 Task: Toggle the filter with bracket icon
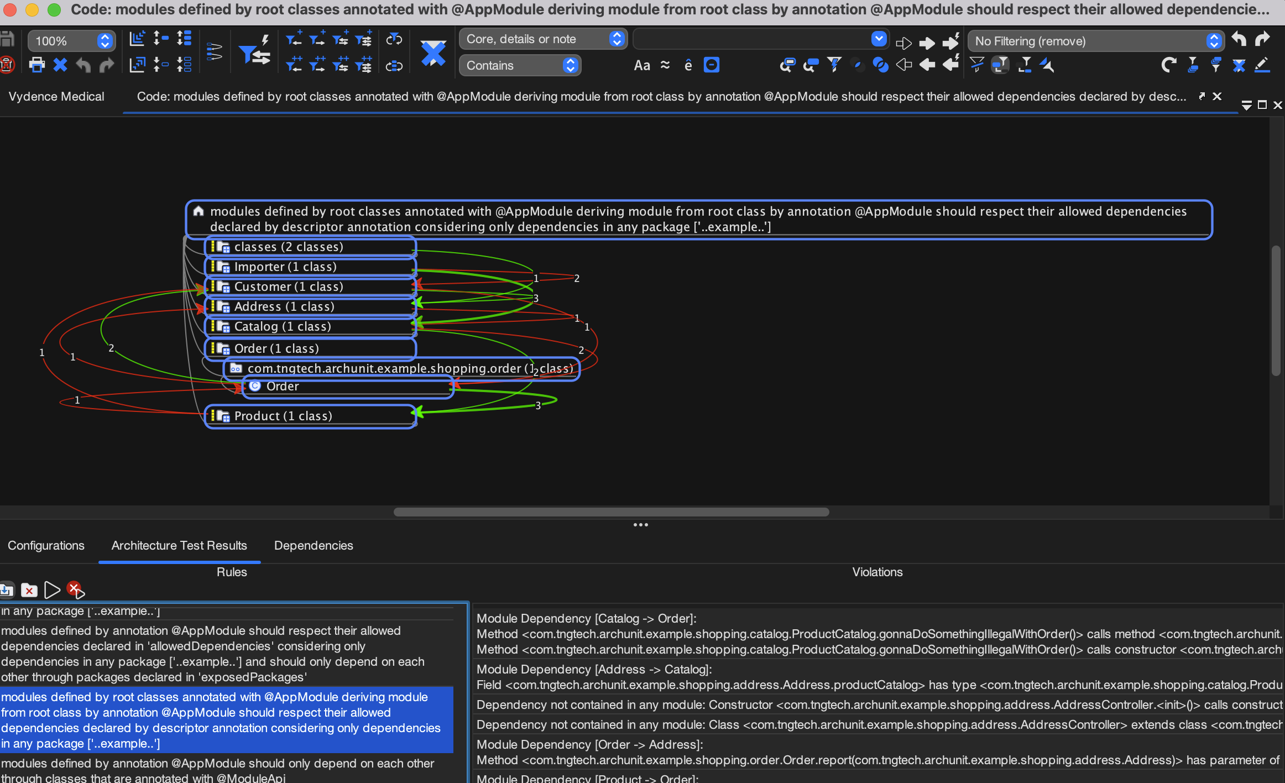point(1025,65)
